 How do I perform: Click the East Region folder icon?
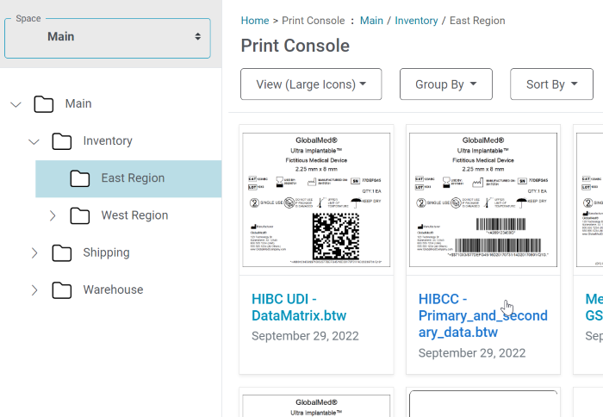(x=79, y=178)
